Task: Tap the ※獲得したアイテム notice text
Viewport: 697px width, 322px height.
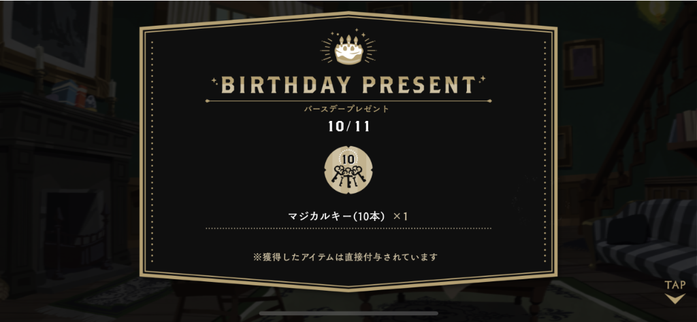Action: click(345, 256)
